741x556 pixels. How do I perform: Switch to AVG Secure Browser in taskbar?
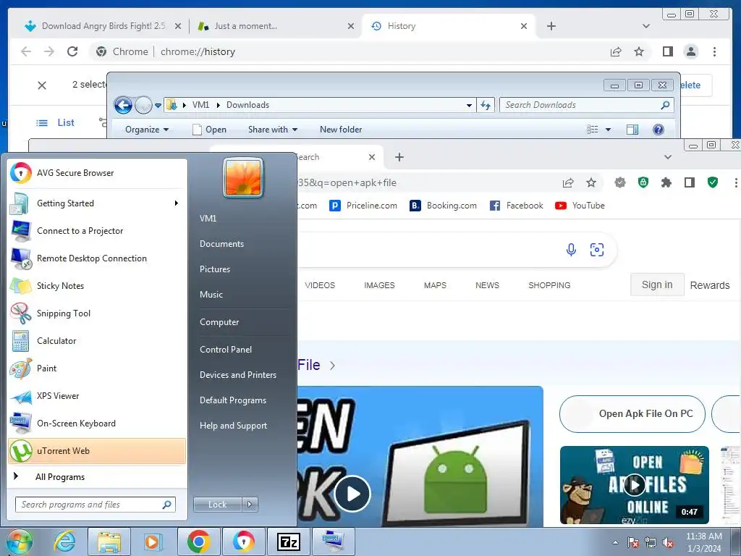click(243, 542)
